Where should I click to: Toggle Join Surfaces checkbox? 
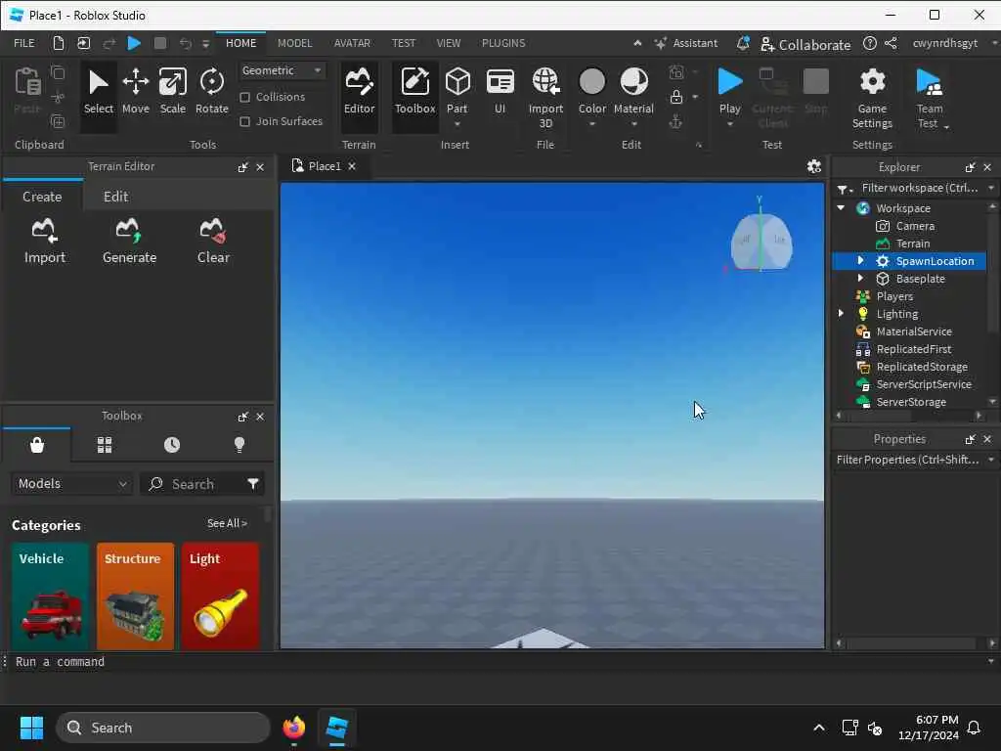(x=244, y=121)
